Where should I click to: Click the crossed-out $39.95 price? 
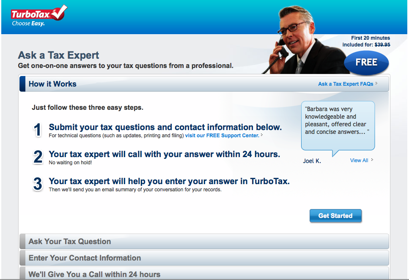382,45
